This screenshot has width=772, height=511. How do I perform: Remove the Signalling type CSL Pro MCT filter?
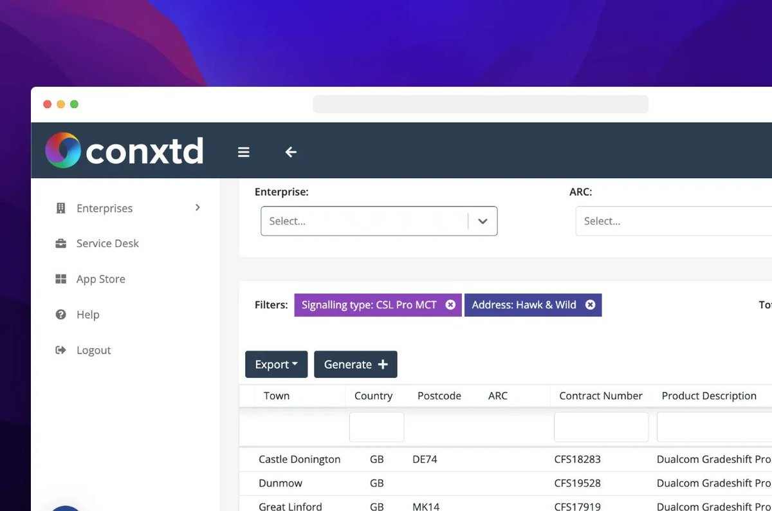pyautogui.click(x=450, y=305)
